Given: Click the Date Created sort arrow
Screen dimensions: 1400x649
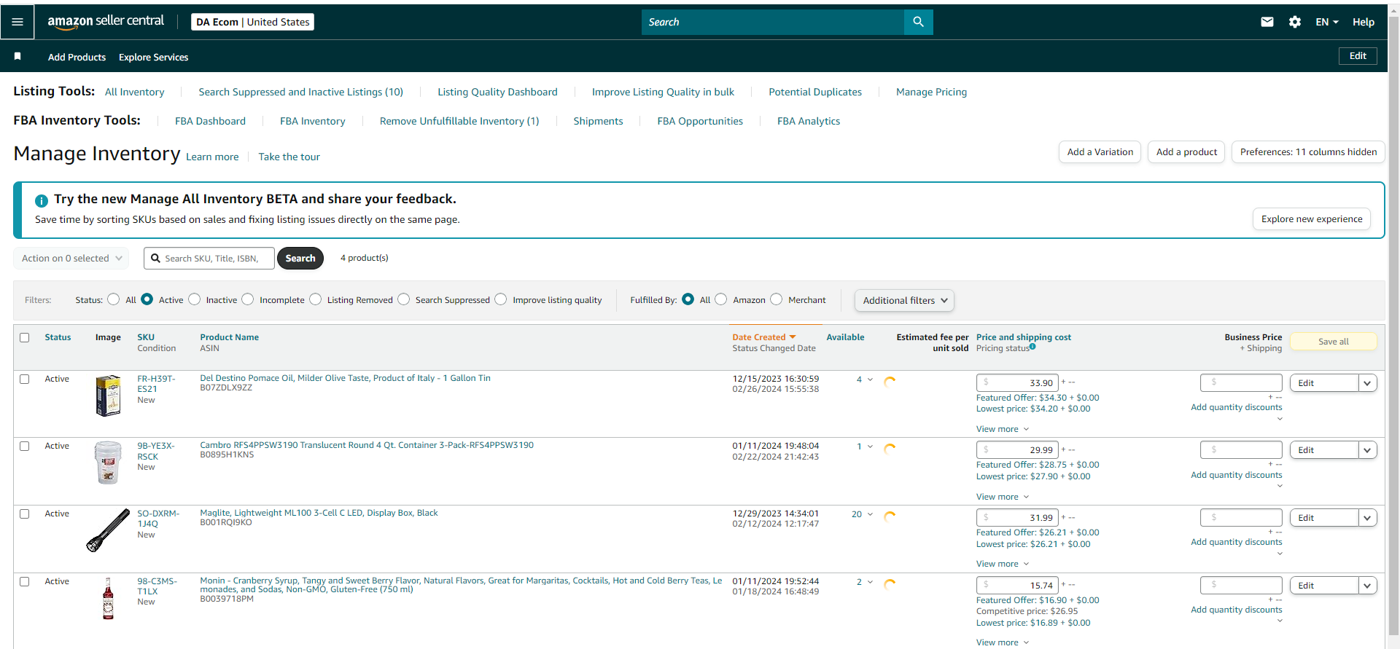Looking at the screenshot, I should [x=793, y=337].
